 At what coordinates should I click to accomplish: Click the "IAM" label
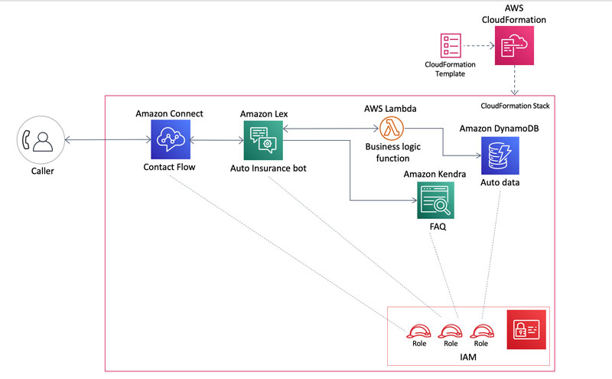point(468,357)
